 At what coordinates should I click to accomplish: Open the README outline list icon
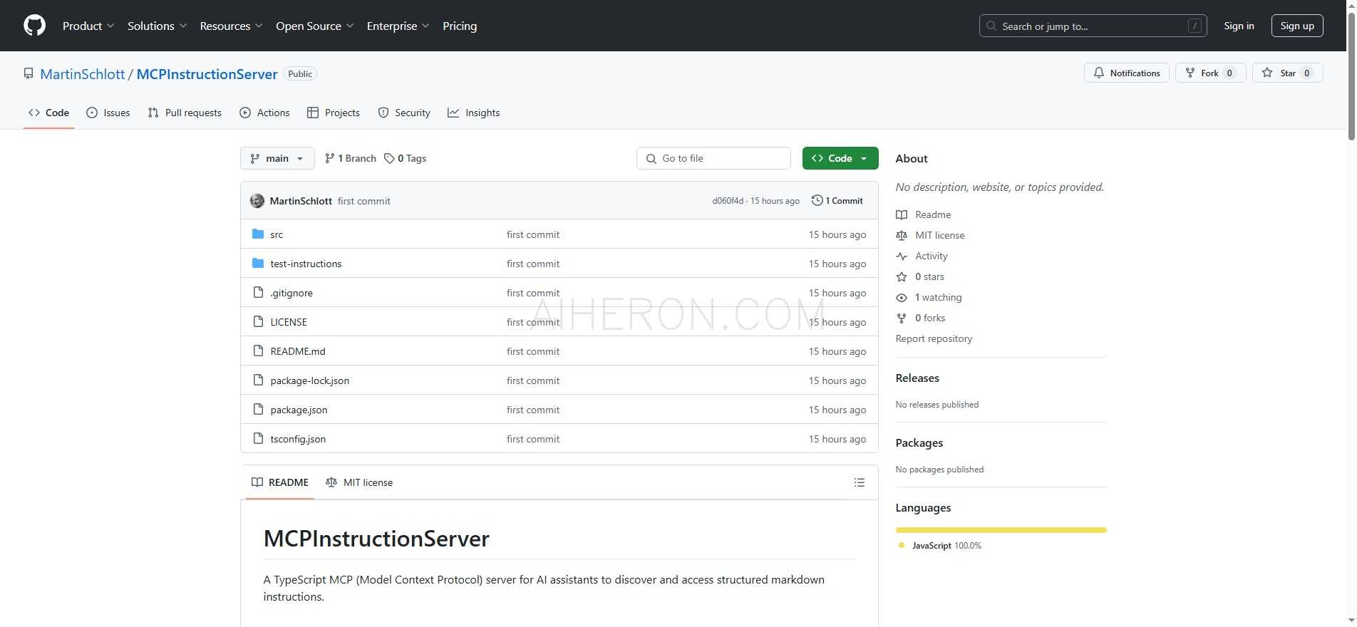(x=860, y=482)
